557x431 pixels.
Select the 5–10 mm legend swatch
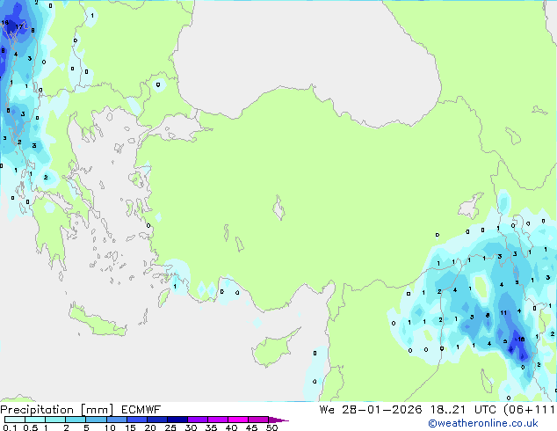coord(96,420)
